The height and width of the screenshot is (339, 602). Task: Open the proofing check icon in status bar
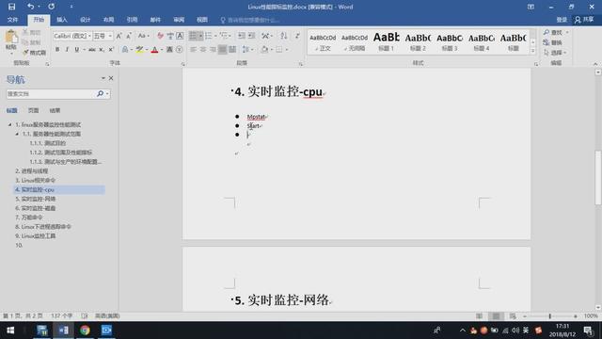pos(85,315)
